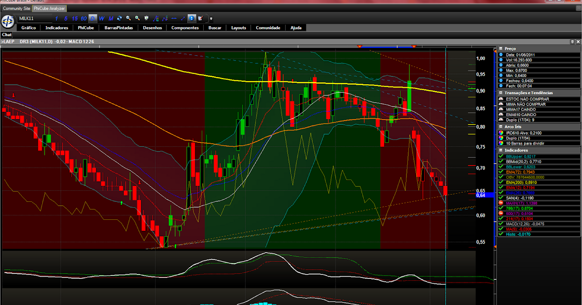Collapse the Arco Íris section

pos(500,126)
